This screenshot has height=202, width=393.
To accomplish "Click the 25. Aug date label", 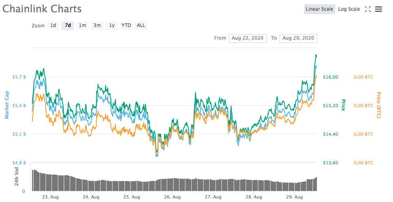I will [132, 197].
